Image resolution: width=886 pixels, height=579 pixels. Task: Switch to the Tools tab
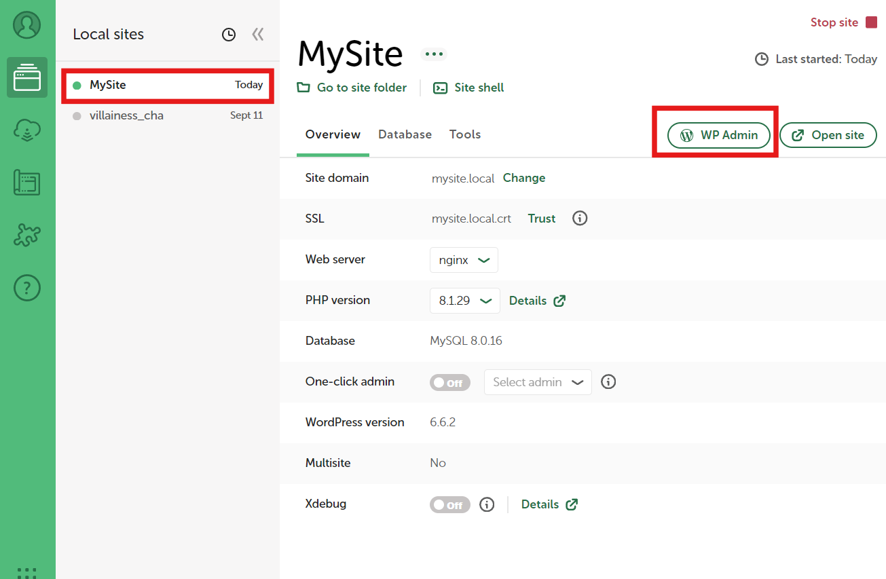click(x=465, y=134)
